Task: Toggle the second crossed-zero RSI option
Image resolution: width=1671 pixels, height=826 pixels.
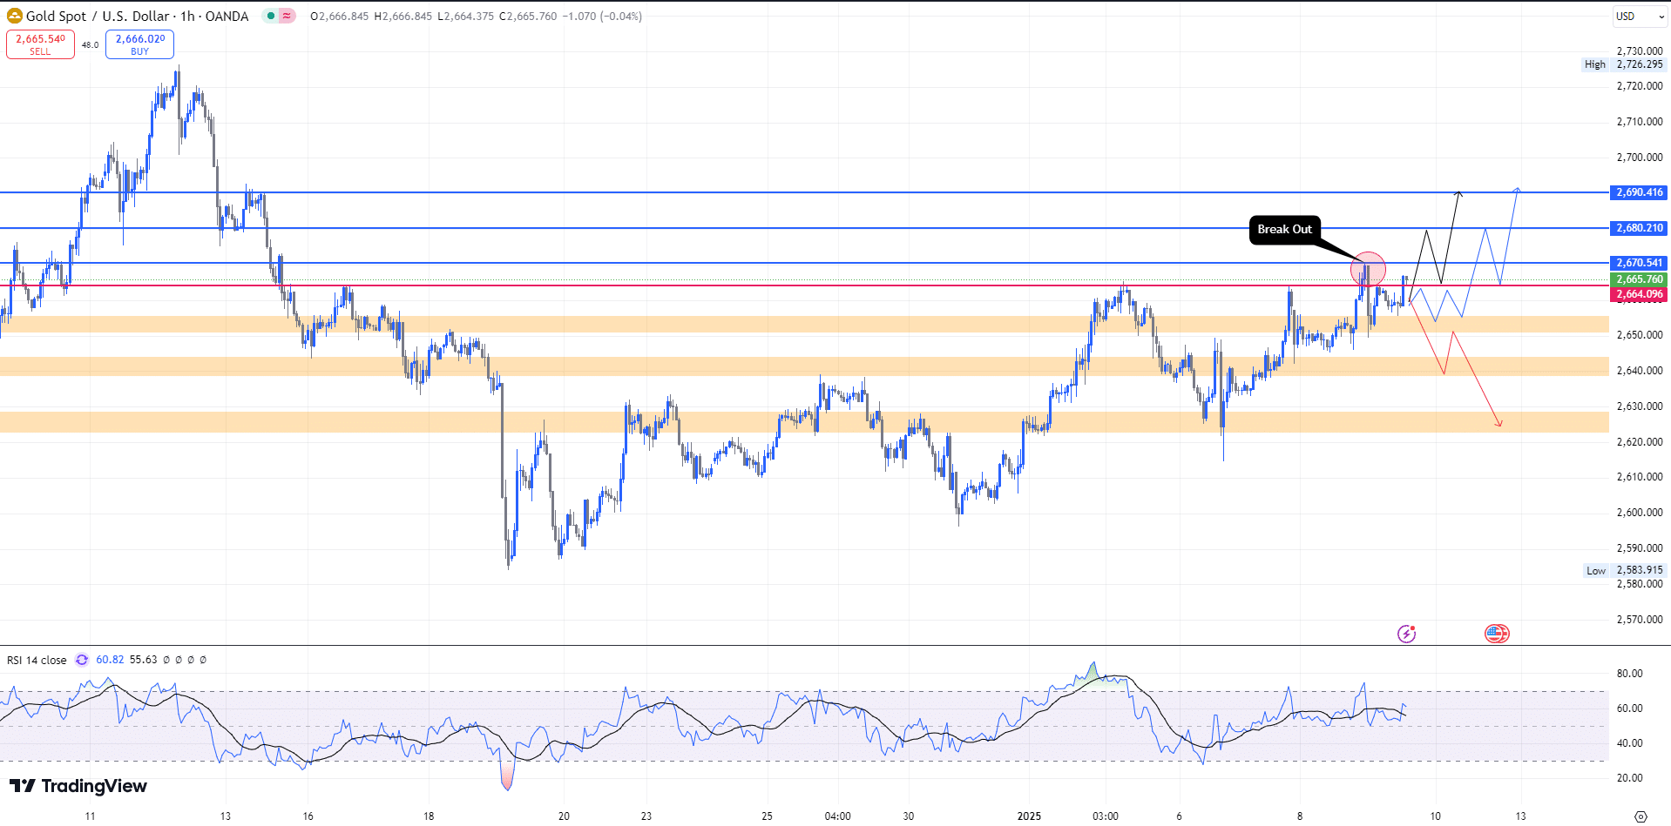Action: tap(179, 660)
